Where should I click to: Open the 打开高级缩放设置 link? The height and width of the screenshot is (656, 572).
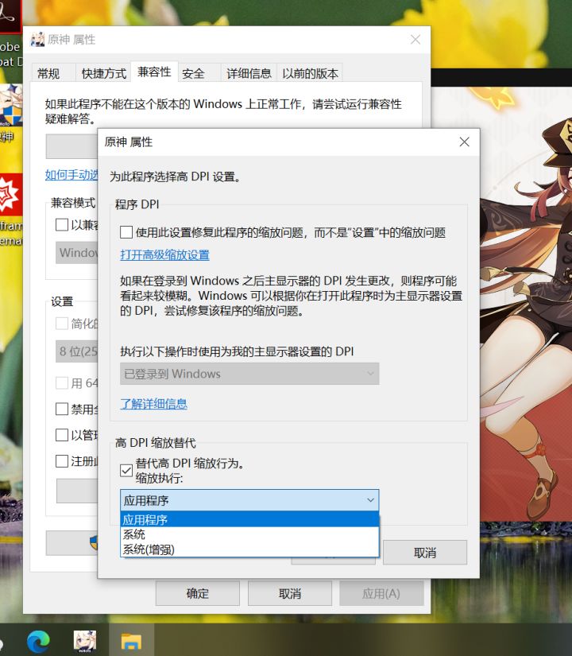(x=164, y=254)
